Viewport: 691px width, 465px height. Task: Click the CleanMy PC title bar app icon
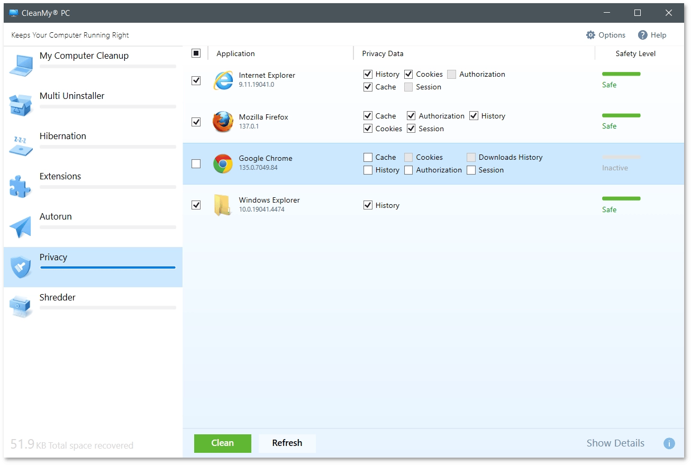(14, 13)
